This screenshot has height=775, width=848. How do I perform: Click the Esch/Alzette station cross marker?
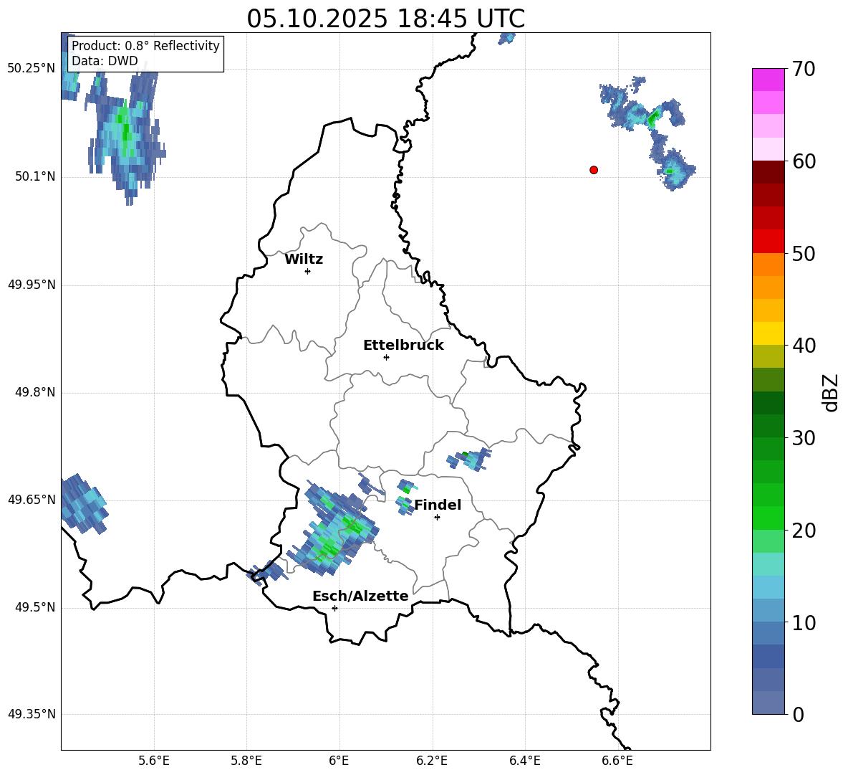pos(334,608)
